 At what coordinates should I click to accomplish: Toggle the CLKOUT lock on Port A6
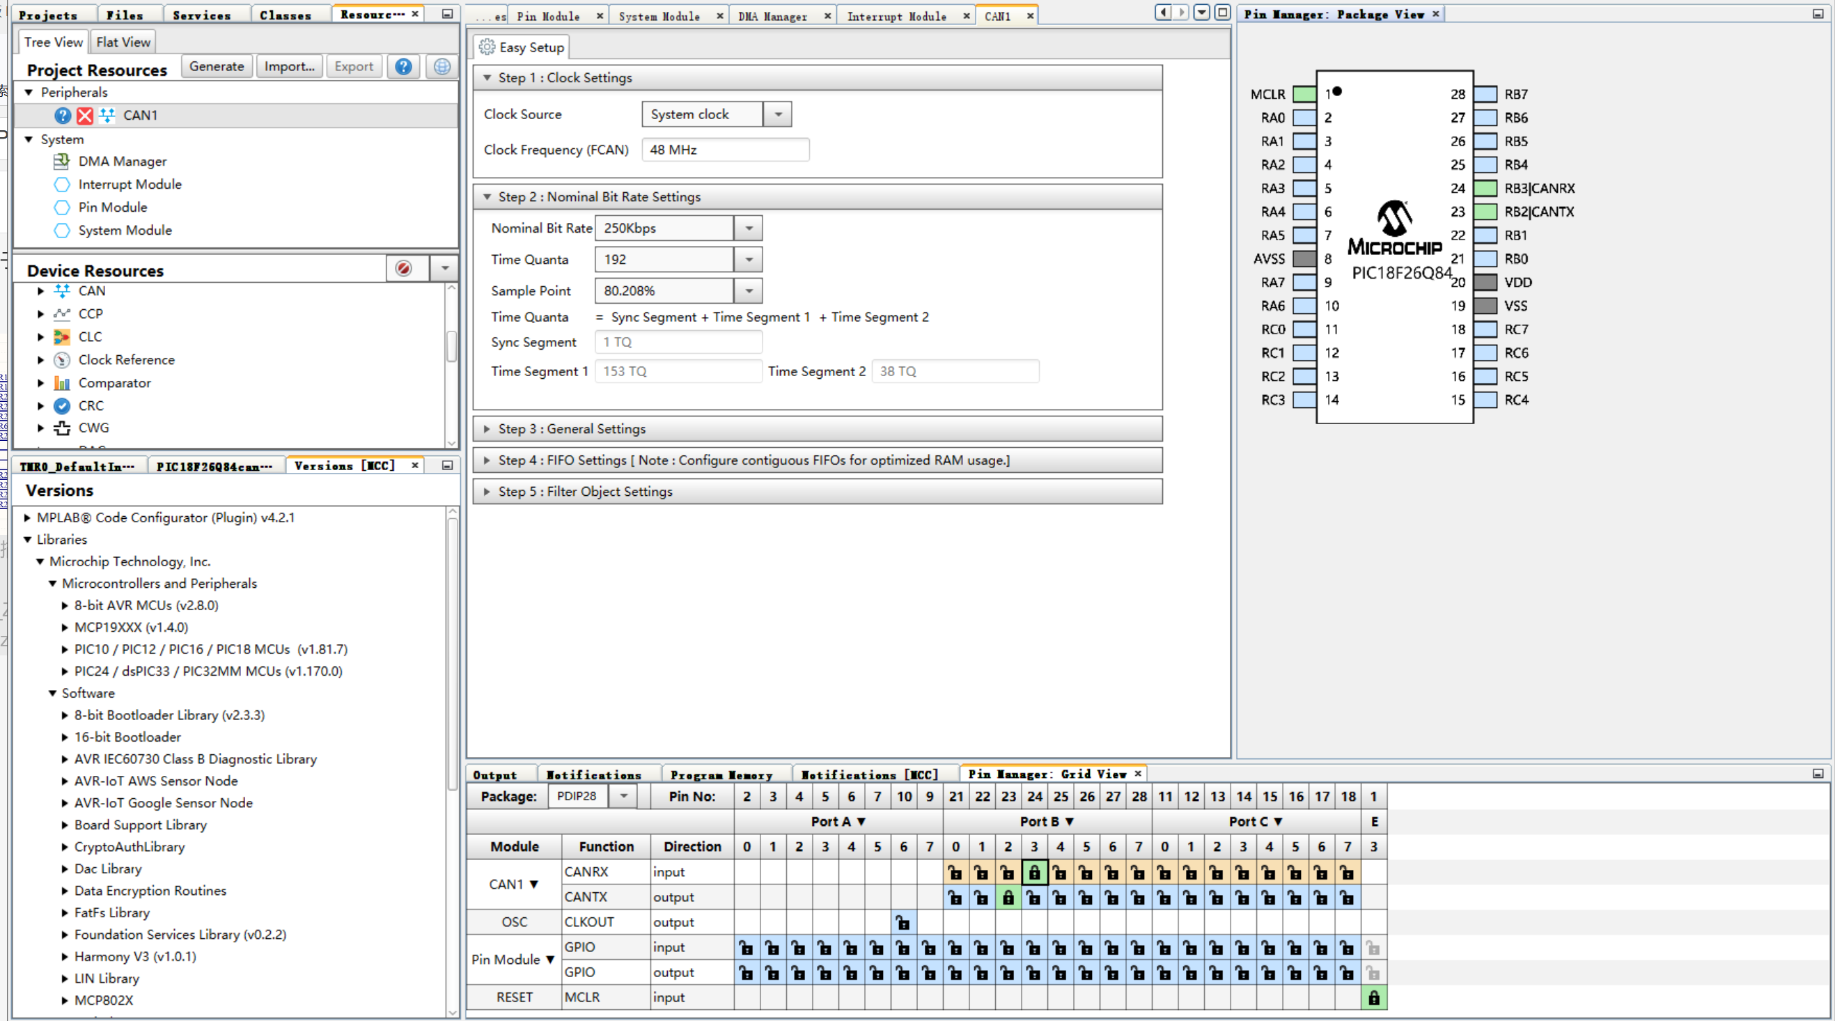[x=903, y=923]
